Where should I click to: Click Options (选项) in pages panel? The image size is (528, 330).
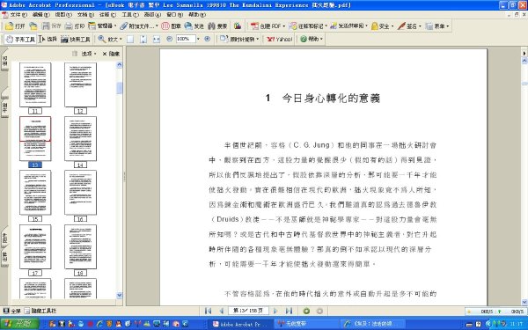click(x=89, y=54)
